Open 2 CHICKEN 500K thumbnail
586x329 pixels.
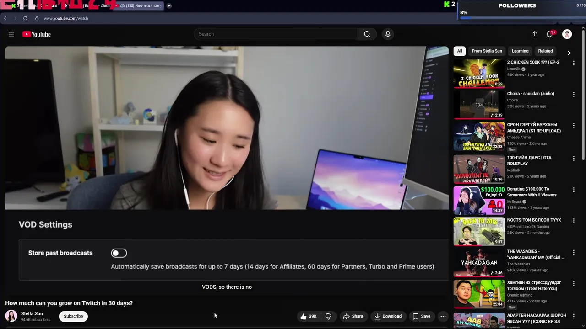[479, 74]
